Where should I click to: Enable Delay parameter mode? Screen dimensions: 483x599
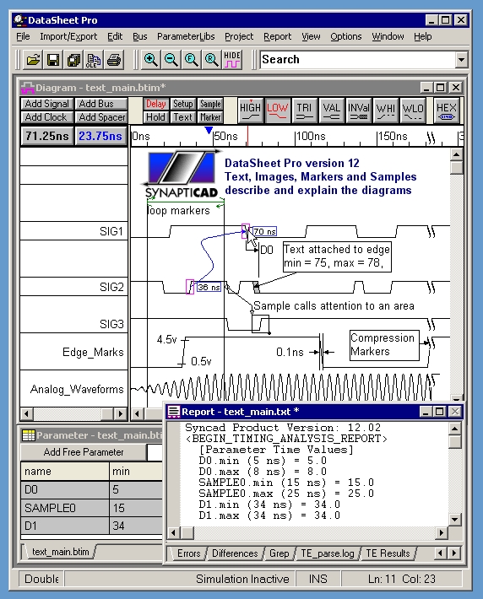(155, 104)
